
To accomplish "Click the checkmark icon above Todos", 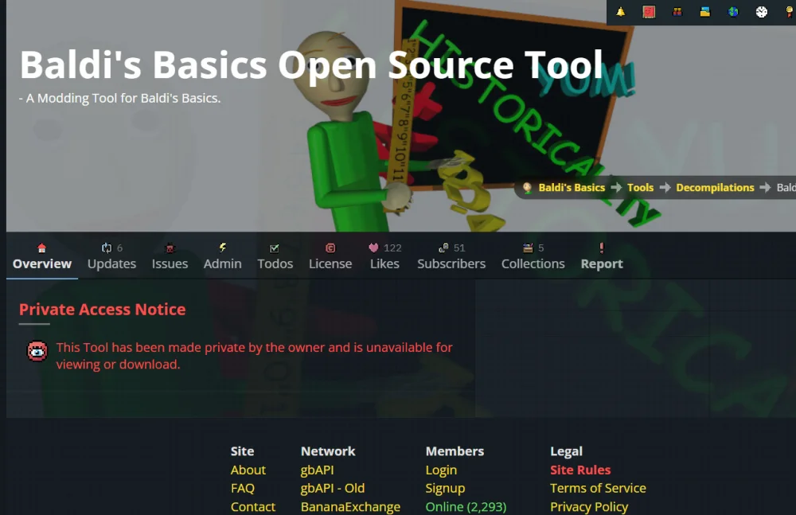I will (x=275, y=248).
